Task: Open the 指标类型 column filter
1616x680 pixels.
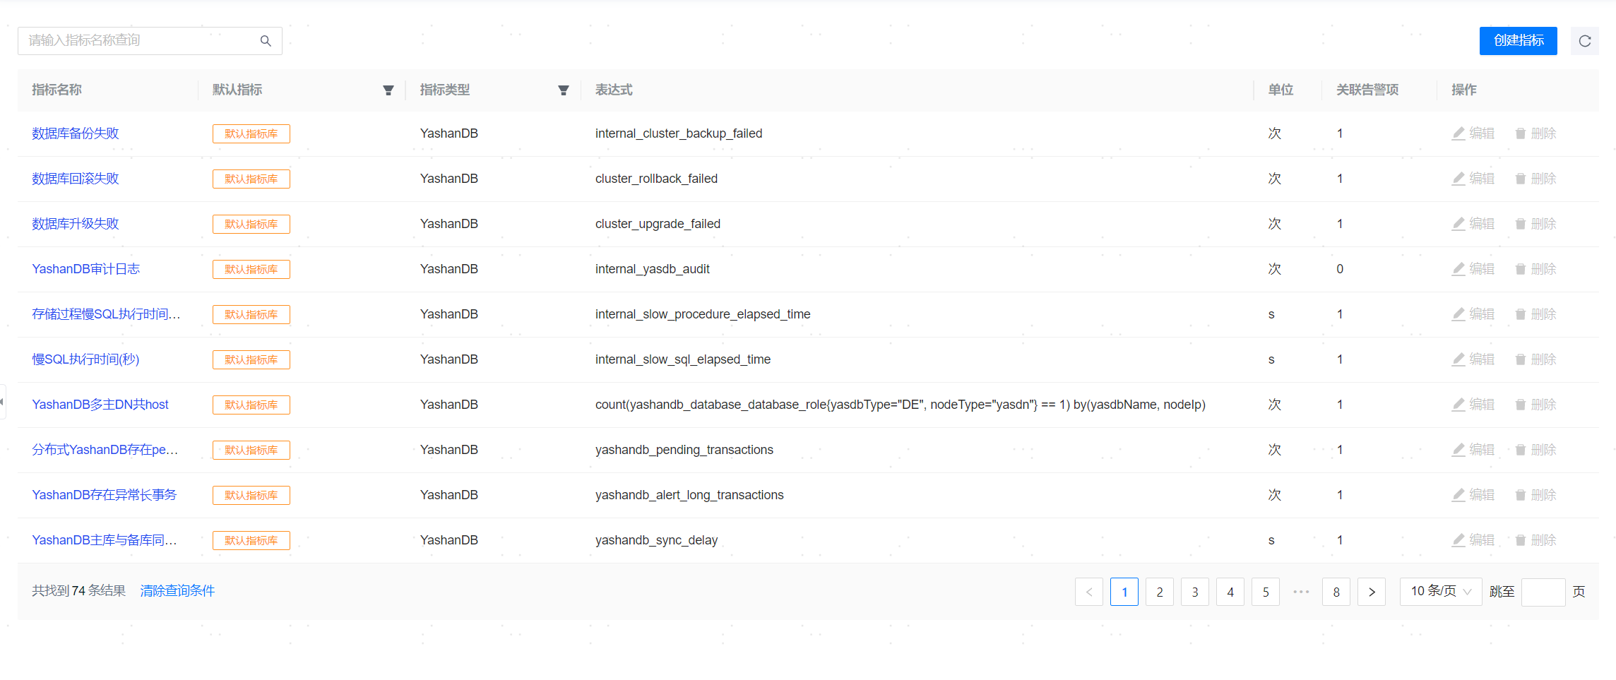Action: point(563,90)
